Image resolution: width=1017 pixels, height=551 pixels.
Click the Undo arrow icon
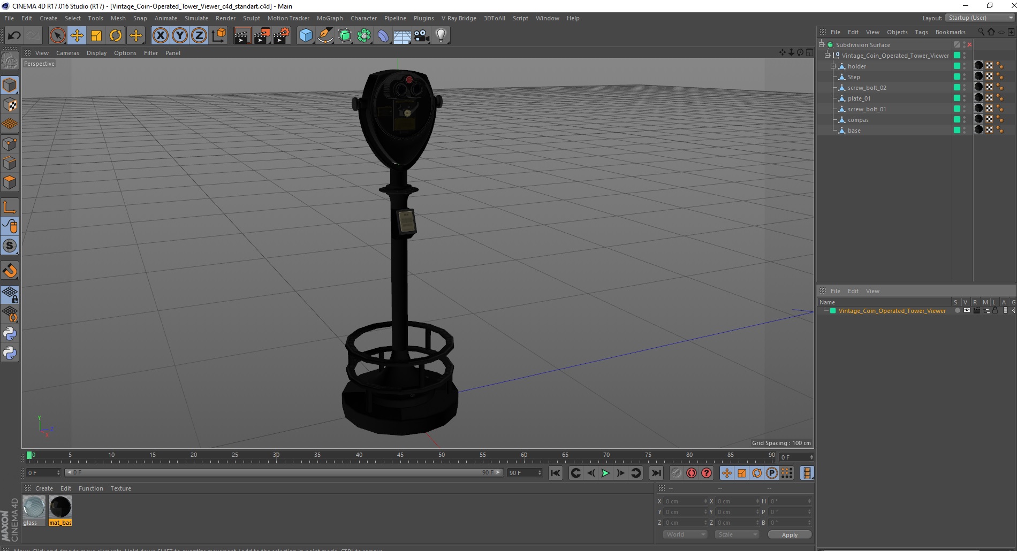tap(14, 36)
